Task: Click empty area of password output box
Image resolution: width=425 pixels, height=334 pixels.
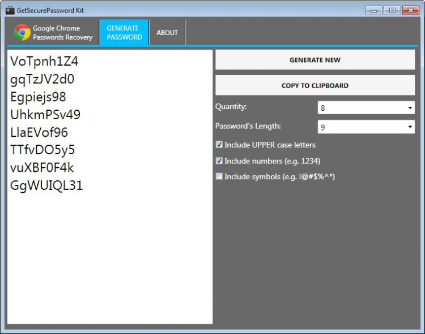Action: [110, 257]
